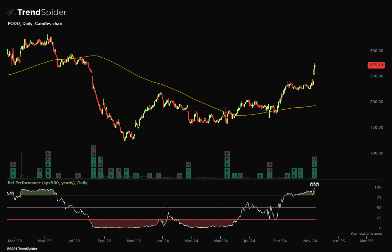The width and height of the screenshot is (392, 252).
Task: Click the 100.00 price axis label
Action: [376, 153]
